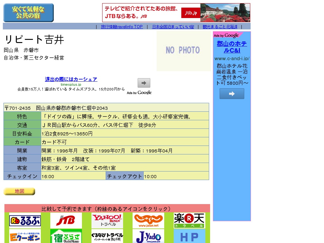The width and height of the screenshot is (324, 243).
Task: Click the チェックアウト header cell
Action: click(x=125, y=176)
